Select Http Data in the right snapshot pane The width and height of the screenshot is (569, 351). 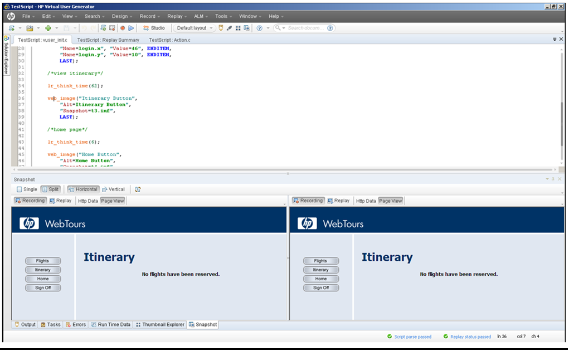(366, 201)
